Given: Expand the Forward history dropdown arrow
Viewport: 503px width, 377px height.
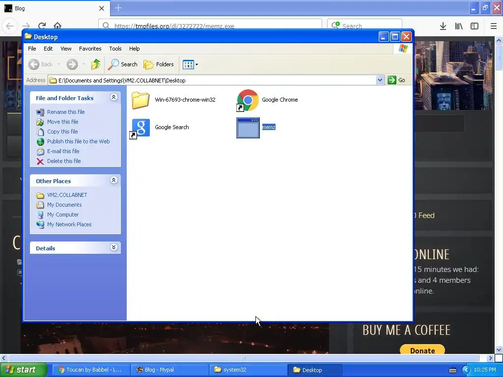Looking at the screenshot, I should [x=84, y=64].
